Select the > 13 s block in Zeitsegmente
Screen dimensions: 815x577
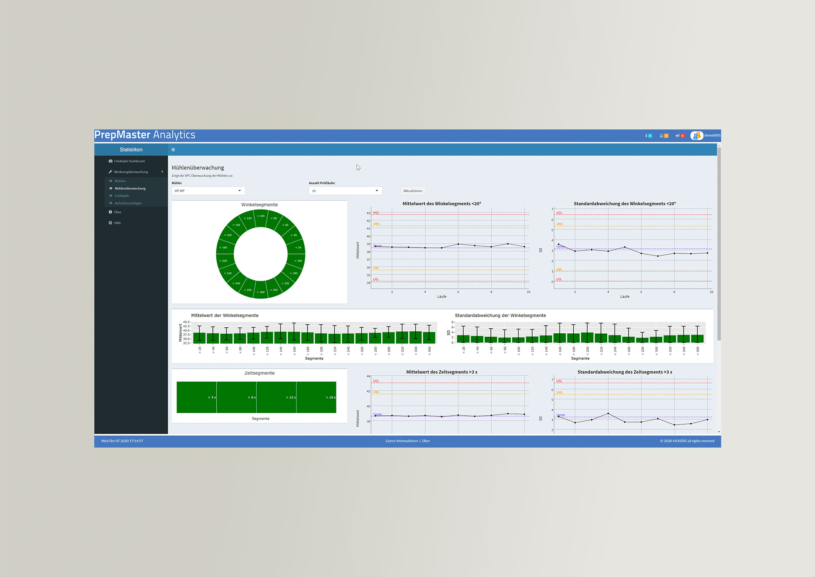tap(277, 397)
